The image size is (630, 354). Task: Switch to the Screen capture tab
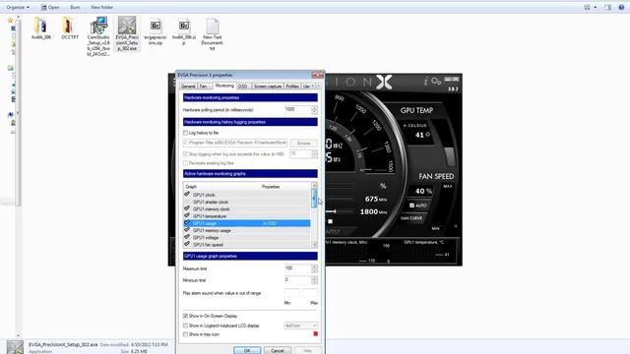pyautogui.click(x=268, y=87)
